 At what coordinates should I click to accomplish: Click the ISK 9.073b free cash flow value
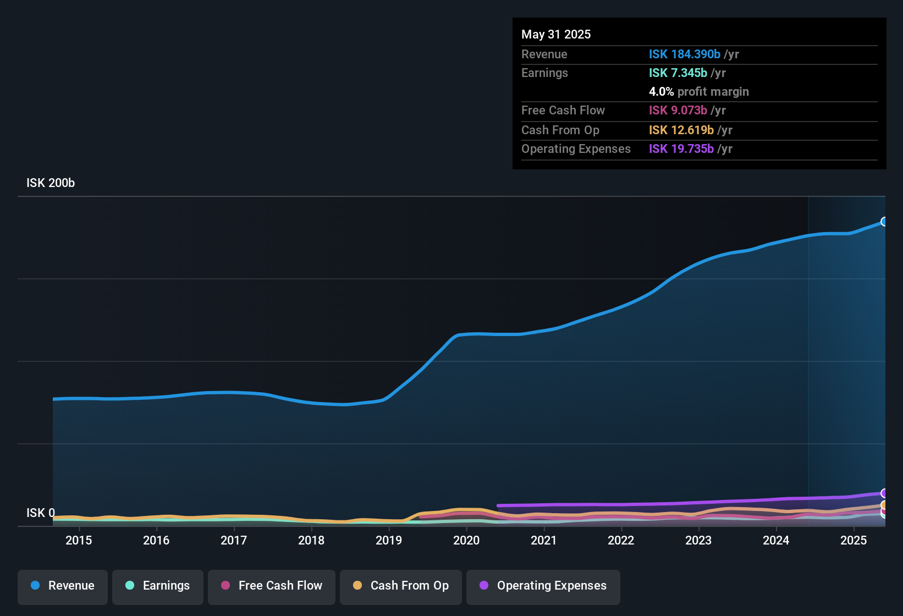pyautogui.click(x=678, y=110)
